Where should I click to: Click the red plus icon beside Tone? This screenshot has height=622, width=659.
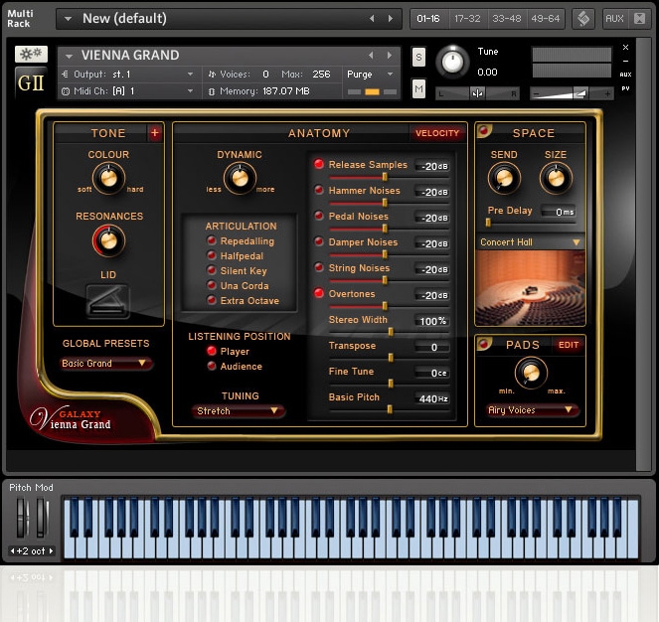pos(155,133)
